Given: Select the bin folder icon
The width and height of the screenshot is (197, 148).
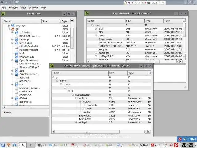Looking at the screenshot, I should click(17, 84).
